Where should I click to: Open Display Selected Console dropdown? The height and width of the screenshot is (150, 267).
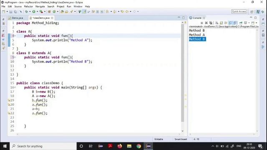pyautogui.click(x=249, y=23)
